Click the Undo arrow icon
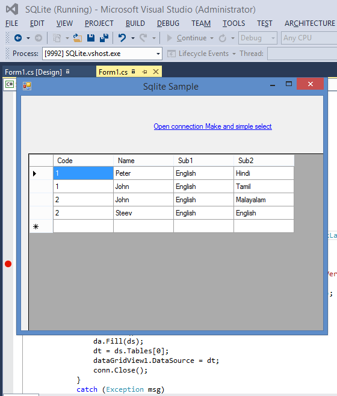The width and height of the screenshot is (337, 396). coord(122,38)
